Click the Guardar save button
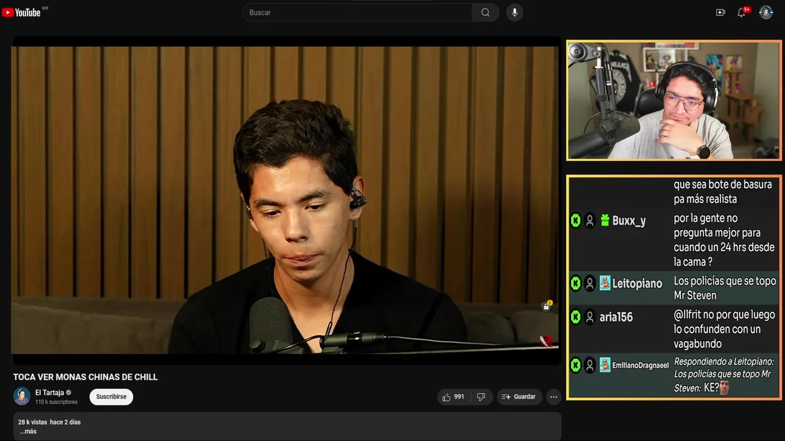 pos(519,397)
